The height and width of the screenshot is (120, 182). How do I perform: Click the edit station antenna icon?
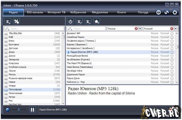79,21
